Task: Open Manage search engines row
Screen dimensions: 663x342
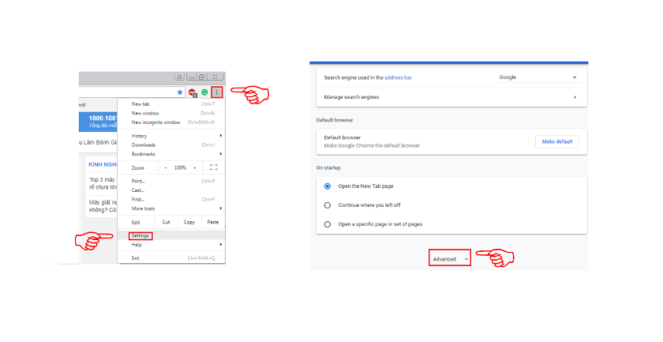Action: [451, 97]
